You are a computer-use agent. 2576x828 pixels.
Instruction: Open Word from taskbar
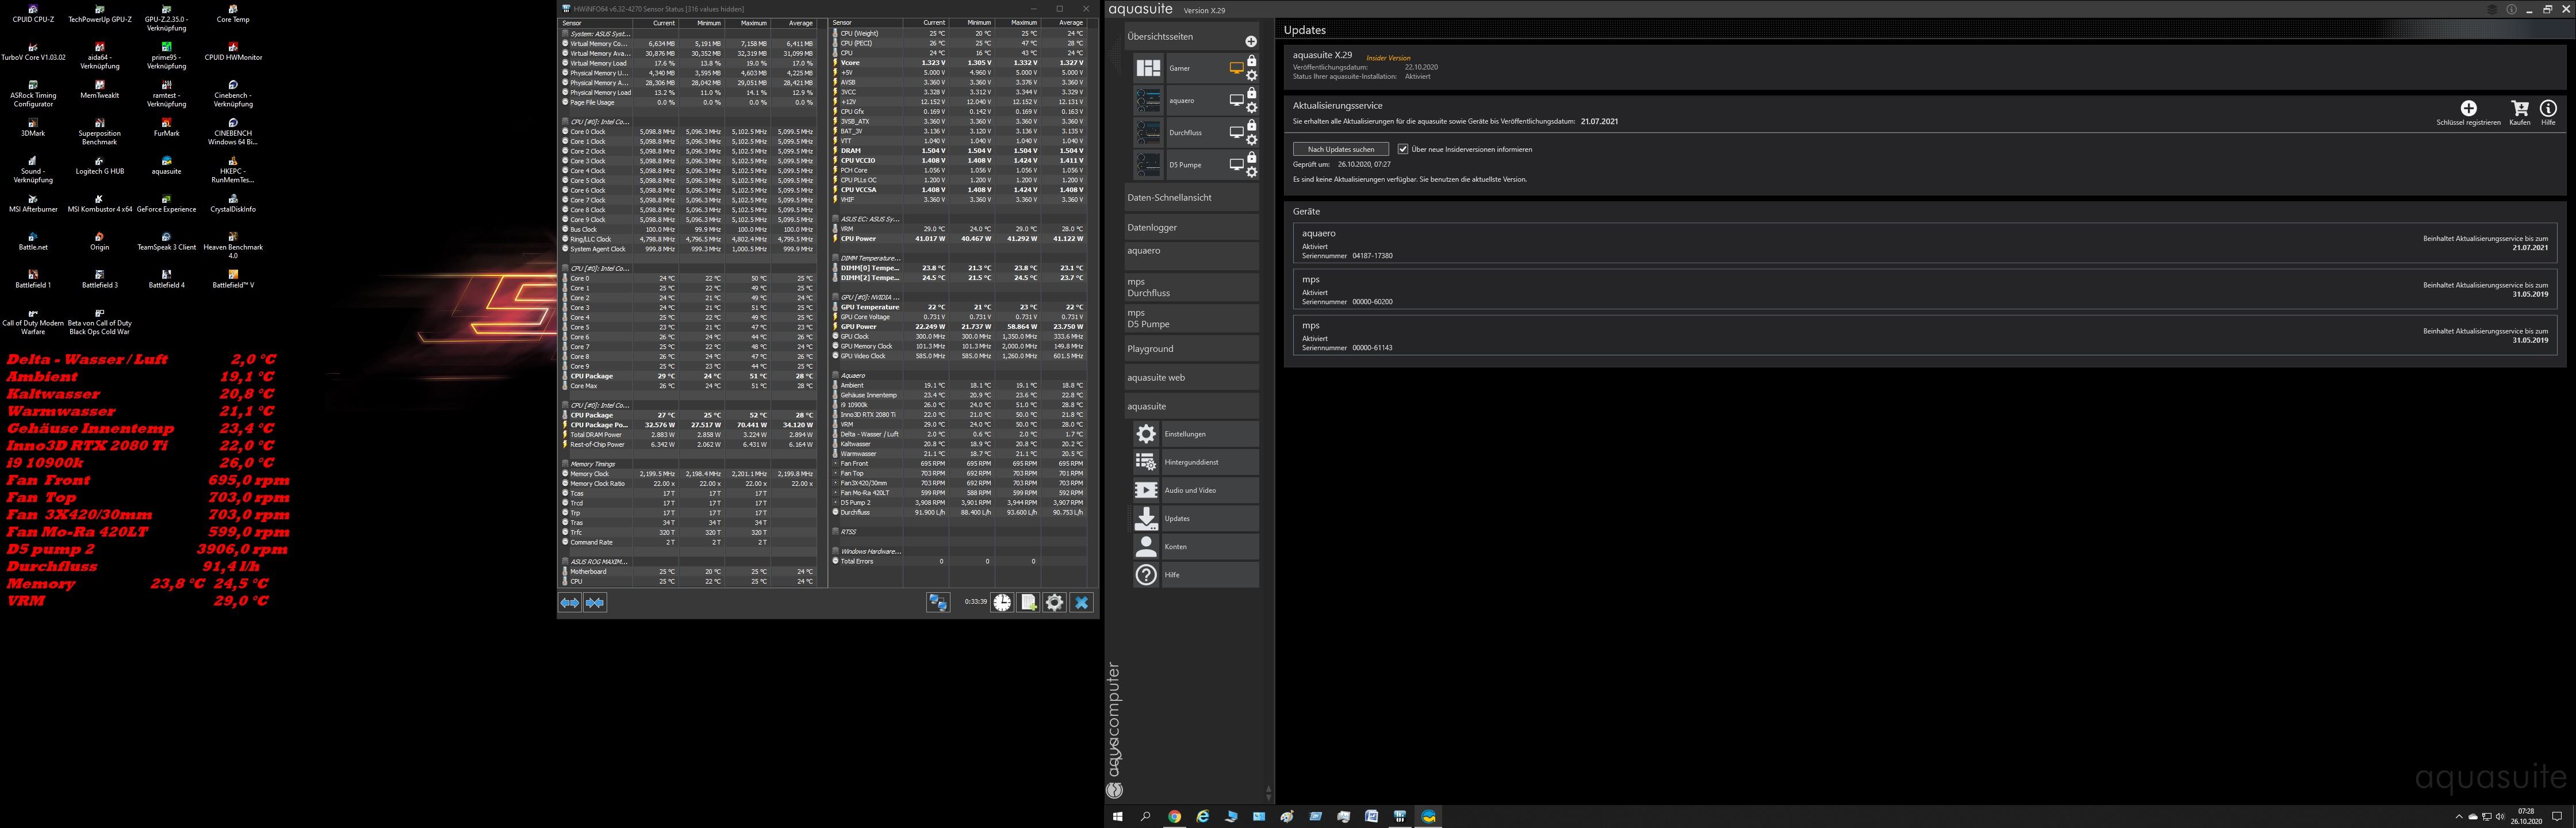pyautogui.click(x=1372, y=816)
